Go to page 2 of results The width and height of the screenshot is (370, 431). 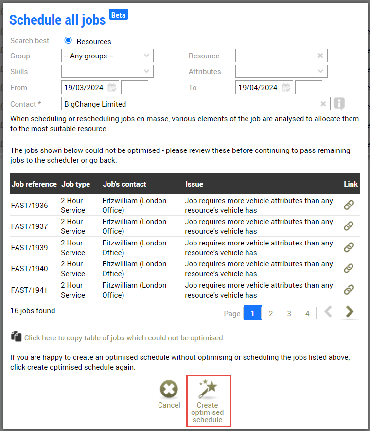click(271, 313)
